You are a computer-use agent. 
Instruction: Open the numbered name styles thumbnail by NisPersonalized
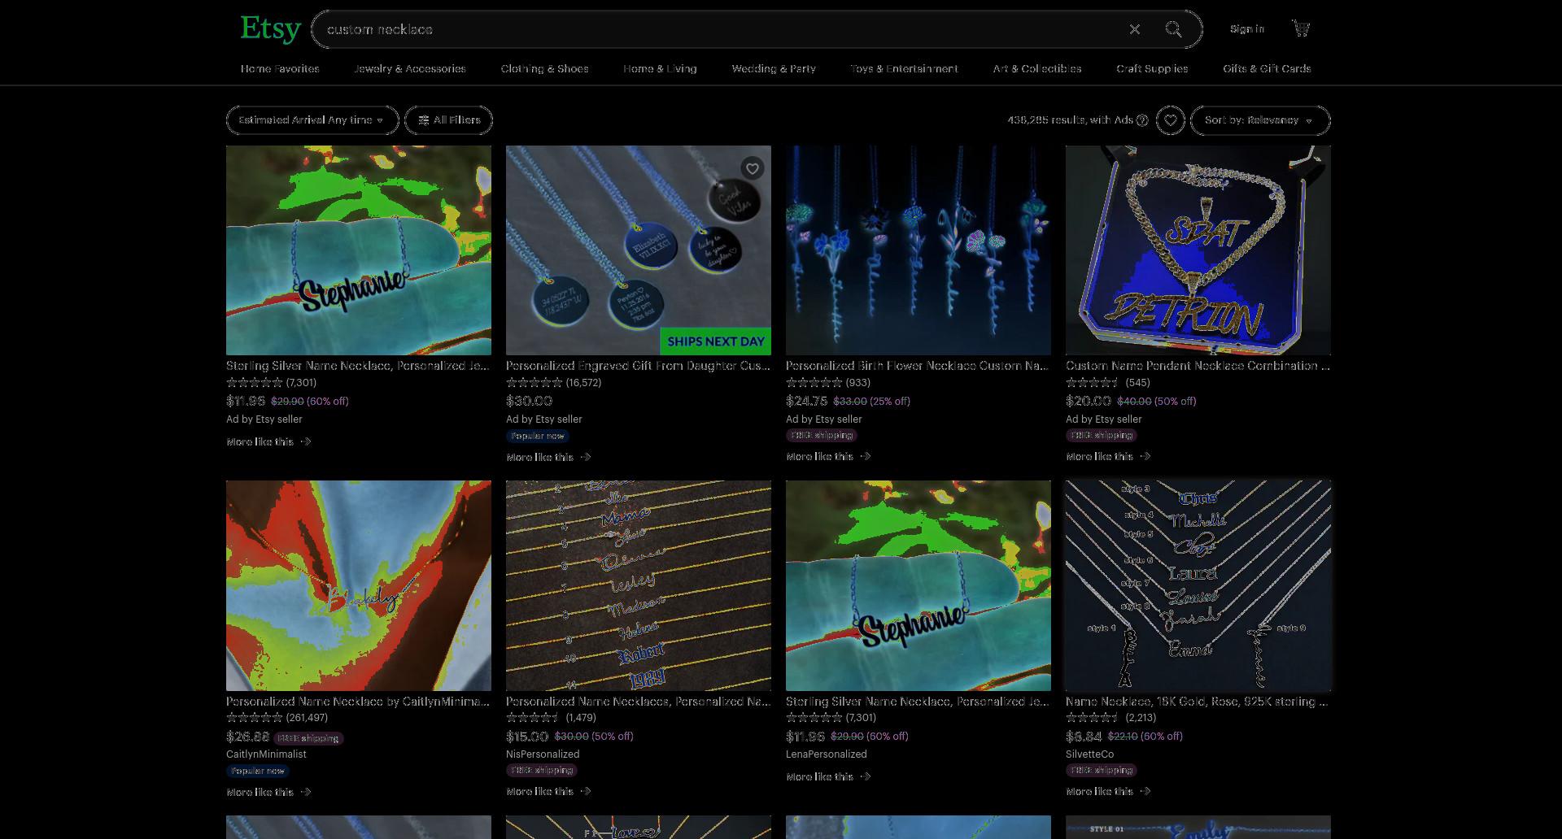[x=639, y=585]
